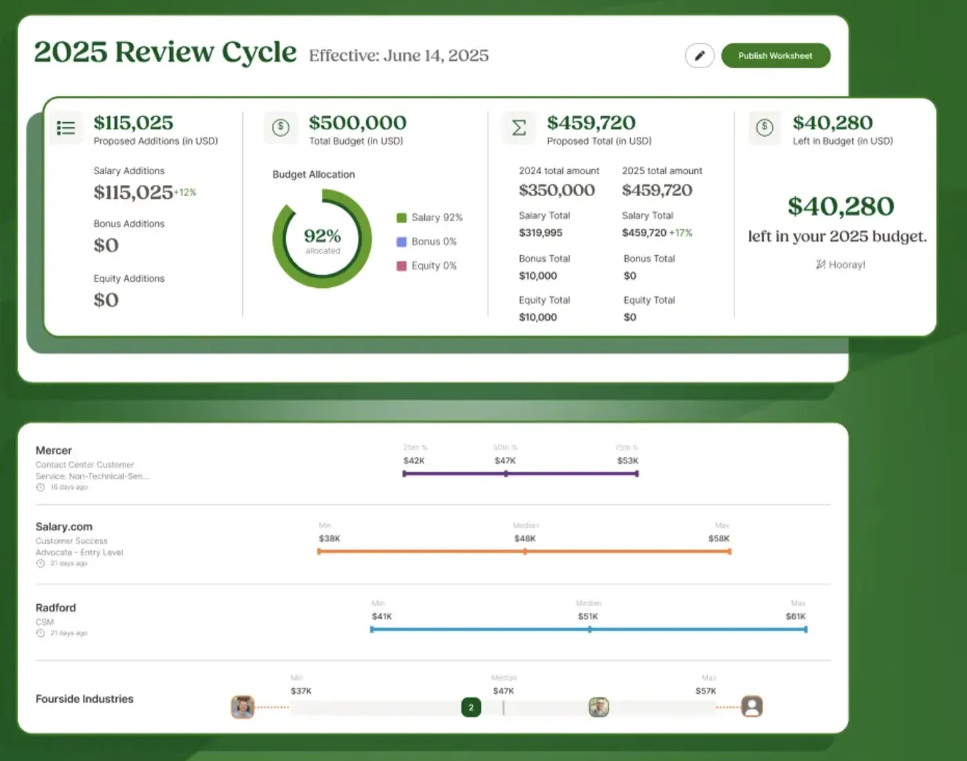Click the clock icon under Mercer
Viewport: 967px width, 761px height.
pyautogui.click(x=40, y=488)
